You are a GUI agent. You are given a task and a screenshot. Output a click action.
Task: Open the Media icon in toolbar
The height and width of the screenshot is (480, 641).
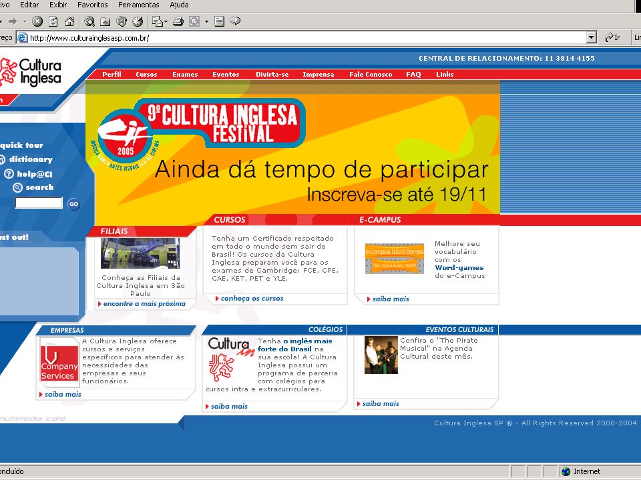[x=122, y=21]
